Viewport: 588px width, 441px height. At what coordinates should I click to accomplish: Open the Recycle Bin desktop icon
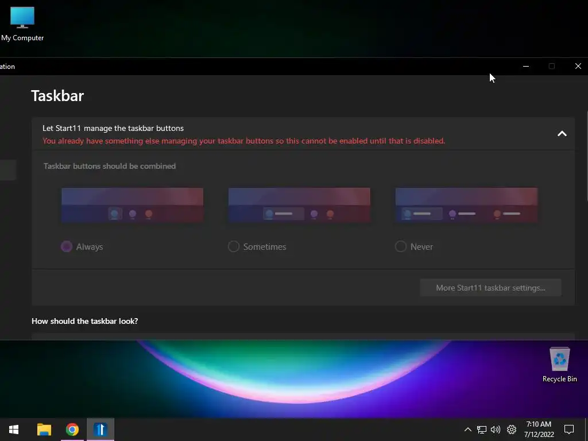(559, 365)
